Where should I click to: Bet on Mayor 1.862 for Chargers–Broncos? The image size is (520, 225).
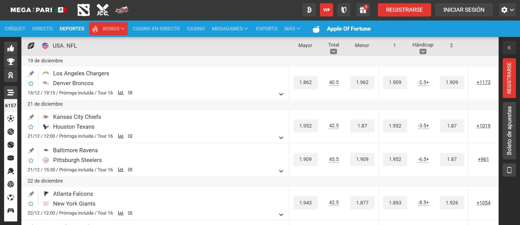click(305, 82)
